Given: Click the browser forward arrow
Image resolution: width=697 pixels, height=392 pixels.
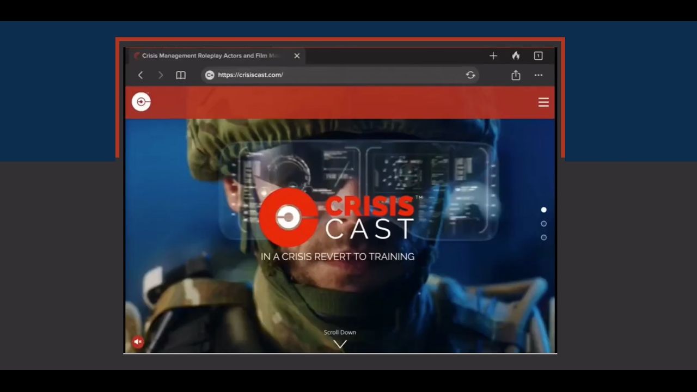Looking at the screenshot, I should [160, 75].
